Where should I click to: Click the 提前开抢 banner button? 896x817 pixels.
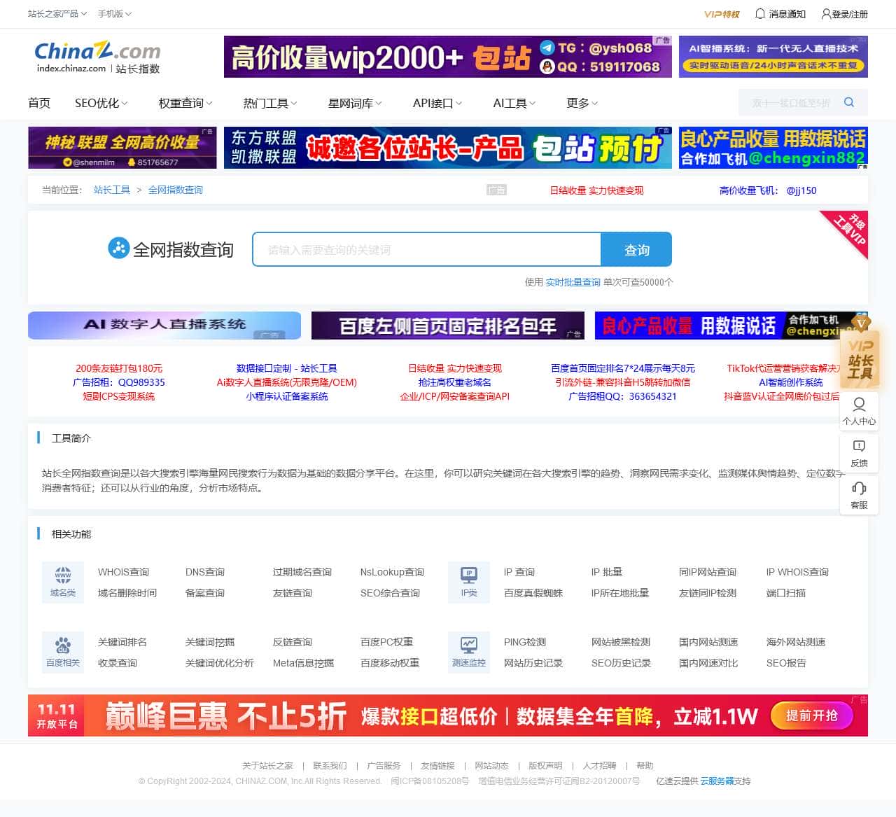click(x=812, y=715)
